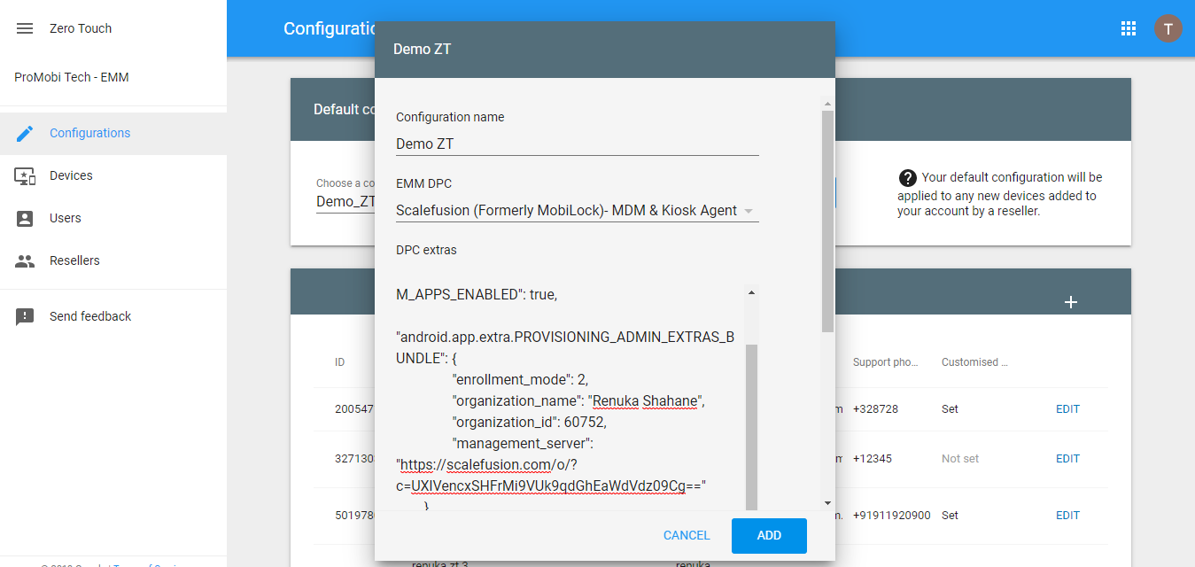Click the DPC extras scrollbar thumb
This screenshot has height=567, width=1195.
coord(752,428)
